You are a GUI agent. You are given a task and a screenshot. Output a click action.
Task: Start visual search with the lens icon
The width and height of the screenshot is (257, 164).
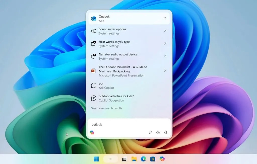(x=158, y=132)
